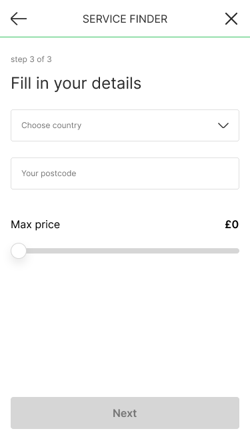Select the Choose country placeholder text
This screenshot has height=445, width=250.
(51, 125)
